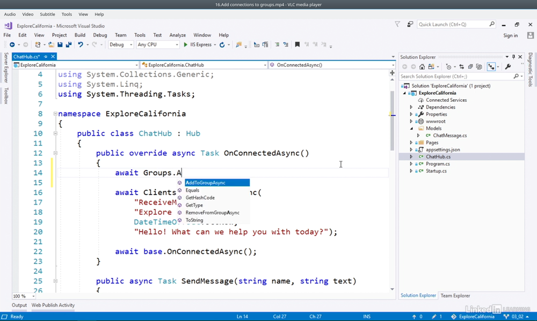Open the Diagnostic Tools side tab
Image resolution: width=537 pixels, height=321 pixels.
pos(530,69)
